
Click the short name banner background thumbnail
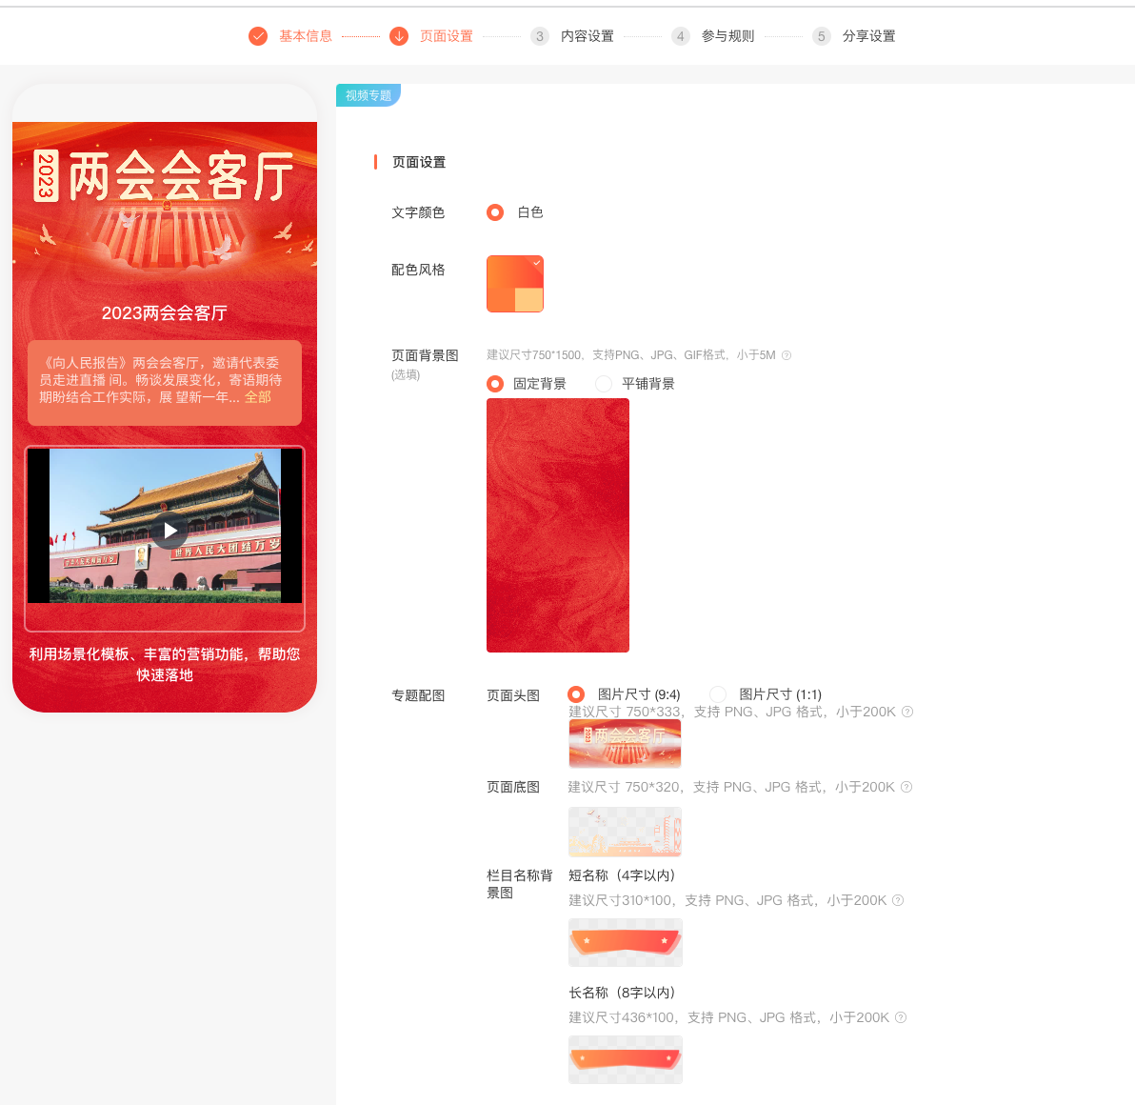click(x=626, y=942)
